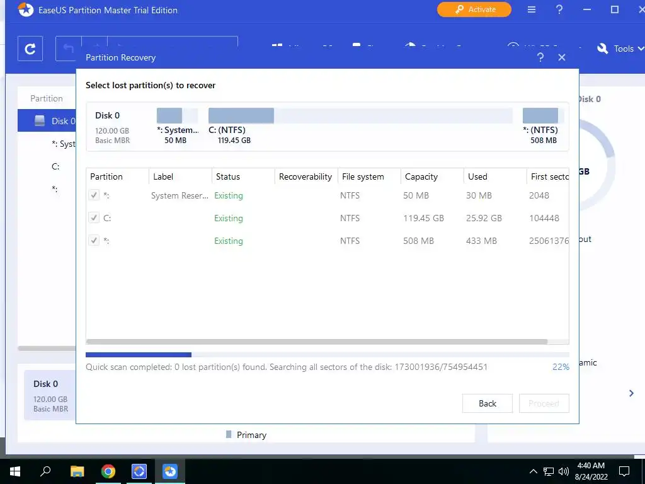Click the 433 MB used cell
Image resolution: width=645 pixels, height=484 pixels.
pos(481,241)
